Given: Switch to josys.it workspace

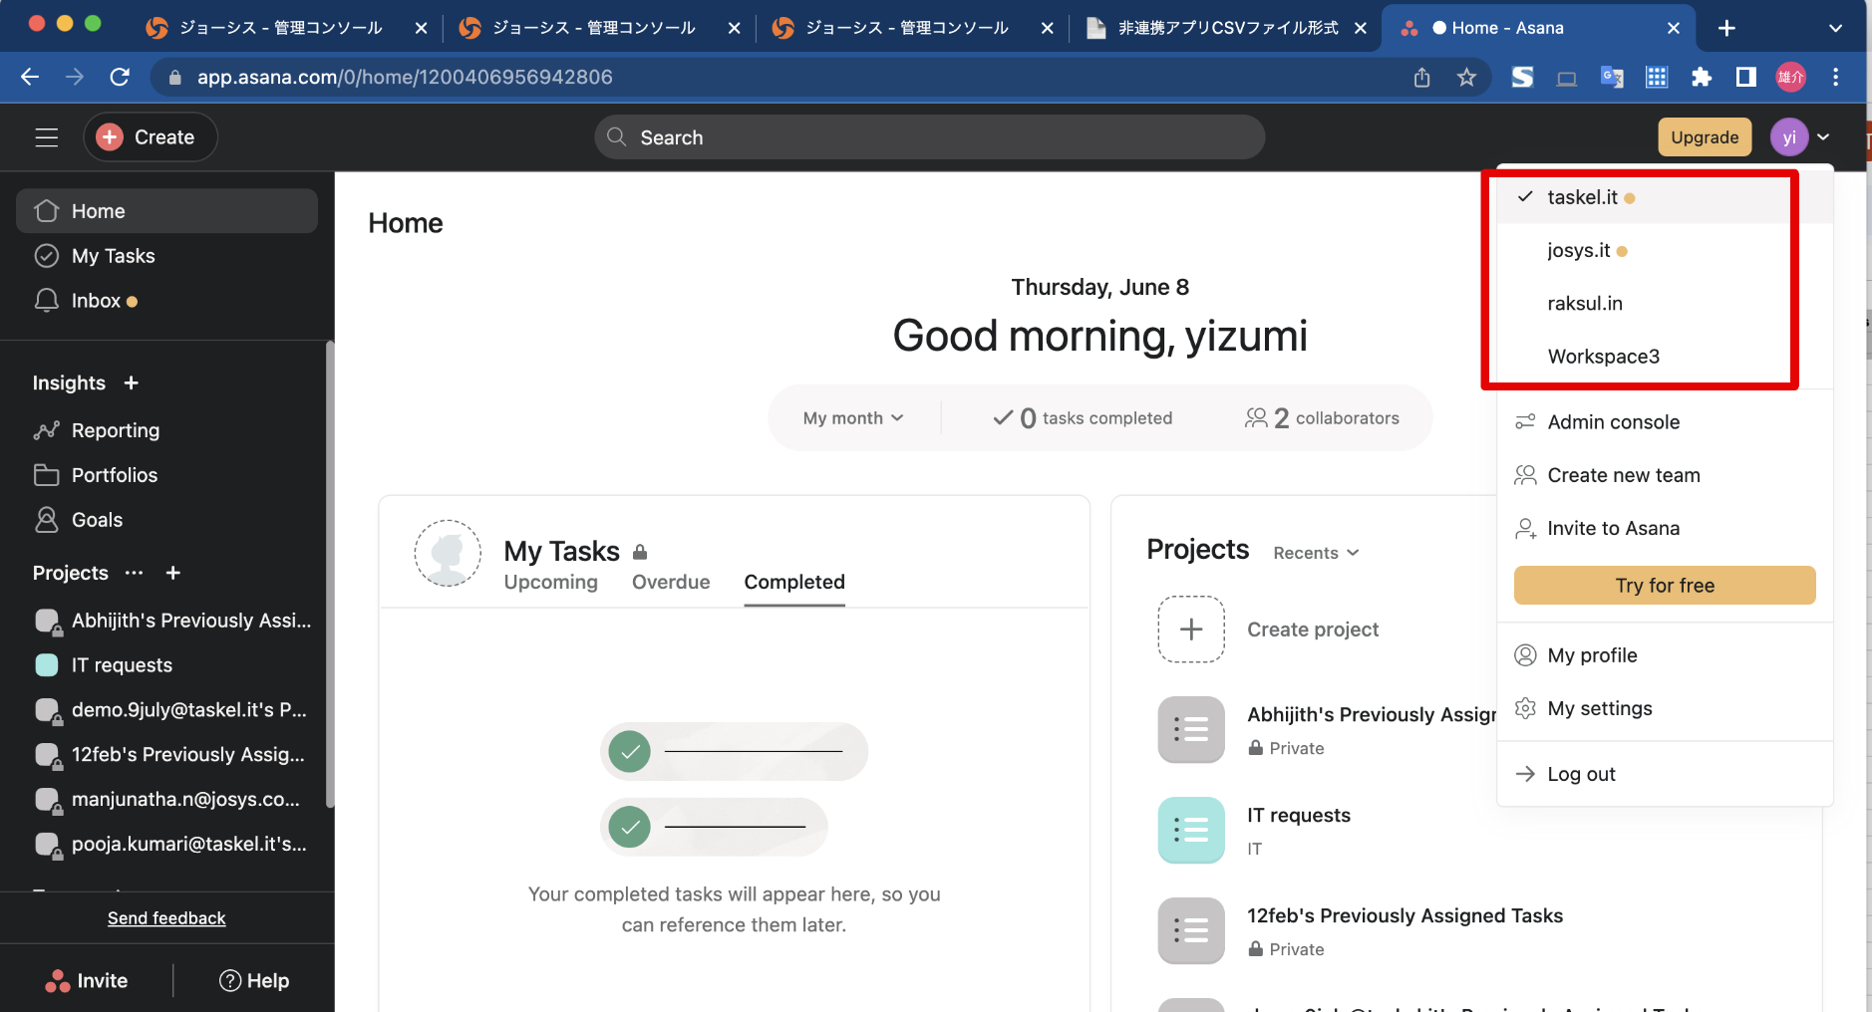Looking at the screenshot, I should [1578, 251].
